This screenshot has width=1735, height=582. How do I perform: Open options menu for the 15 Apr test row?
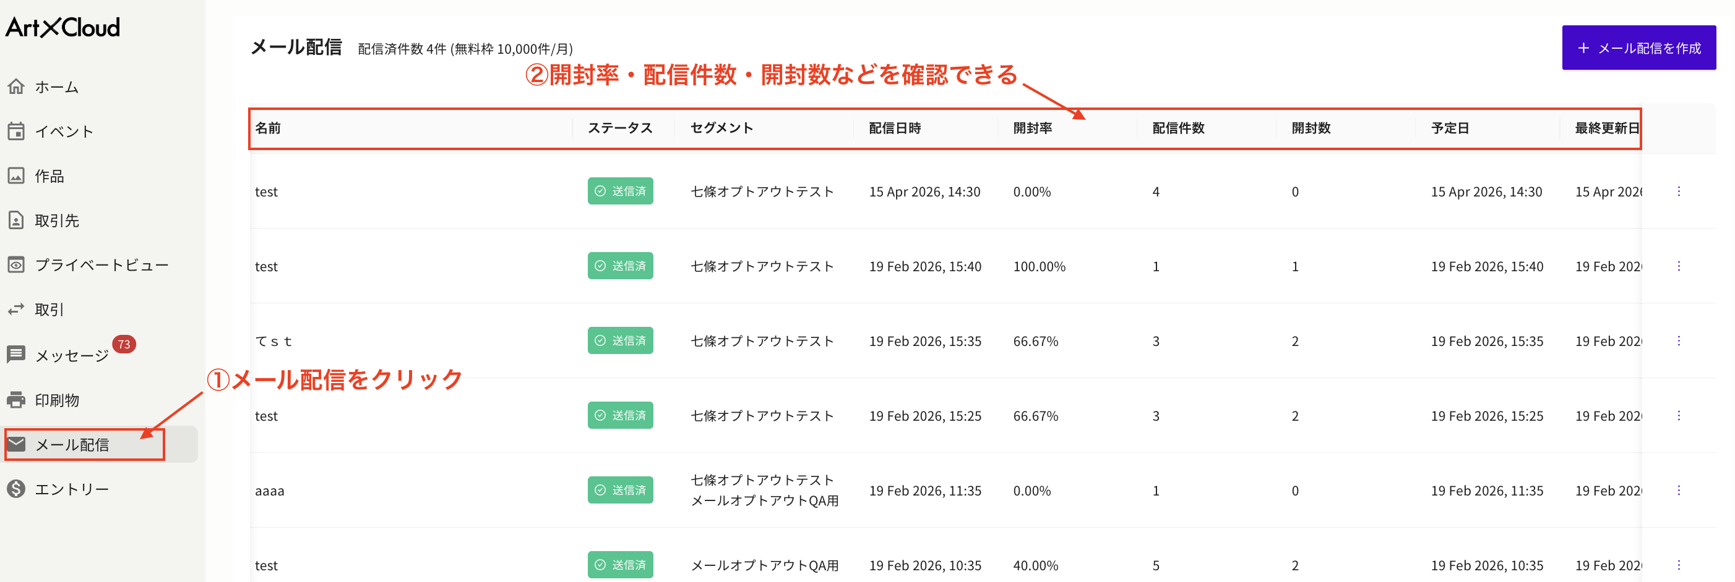click(x=1681, y=191)
